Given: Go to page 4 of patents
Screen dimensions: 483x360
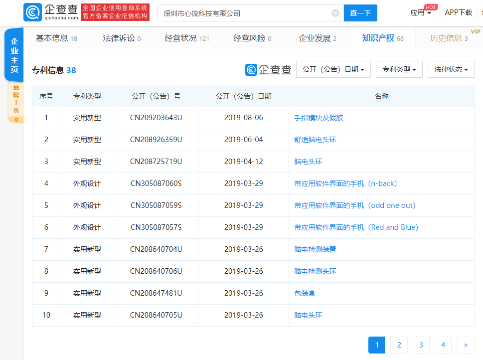Looking at the screenshot, I should [x=443, y=345].
